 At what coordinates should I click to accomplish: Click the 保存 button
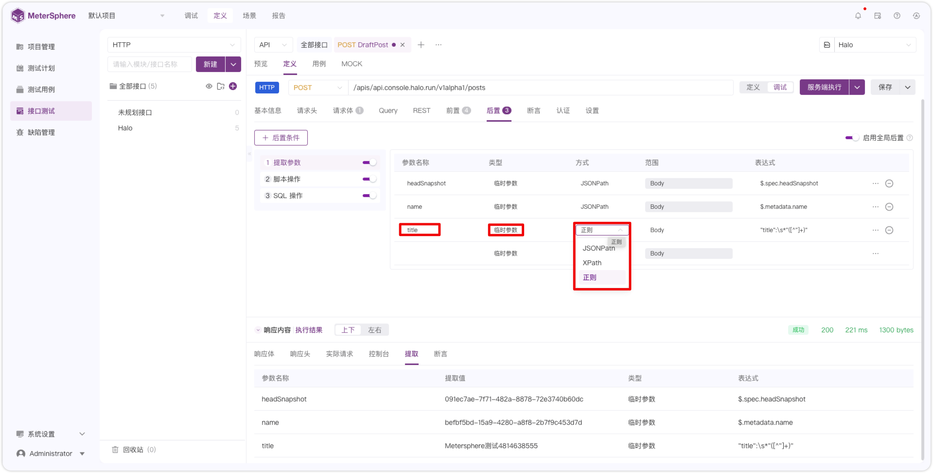(885, 87)
